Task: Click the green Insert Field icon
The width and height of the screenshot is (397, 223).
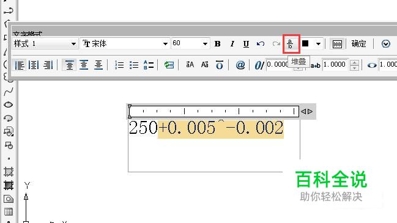Action: [x=169, y=65]
